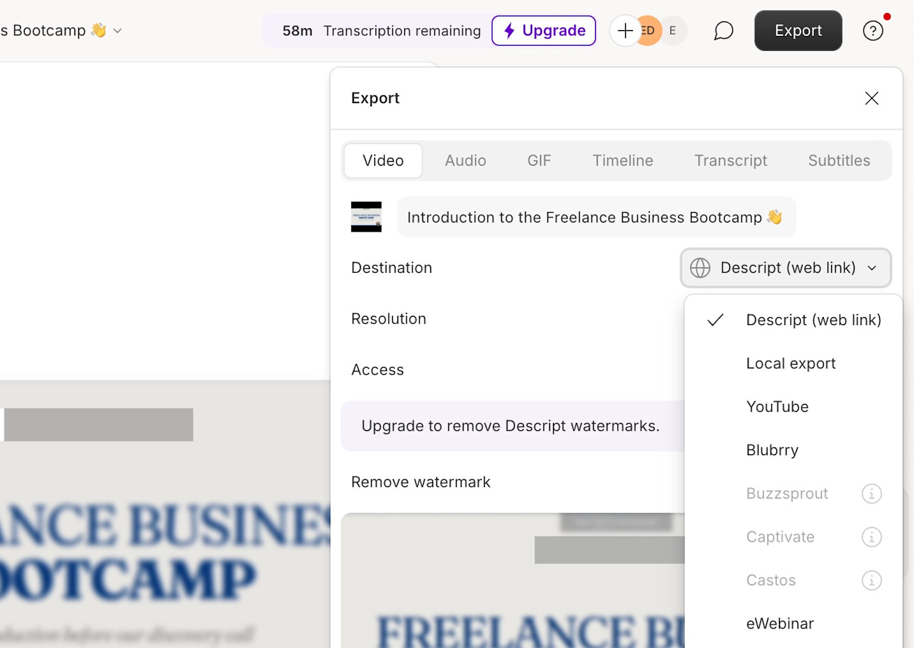
Task: Click the dark Export button
Action: tap(798, 31)
